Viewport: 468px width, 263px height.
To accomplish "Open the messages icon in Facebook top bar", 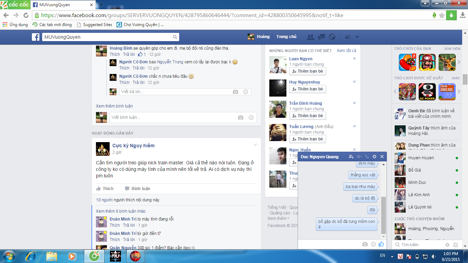I will pos(321,37).
